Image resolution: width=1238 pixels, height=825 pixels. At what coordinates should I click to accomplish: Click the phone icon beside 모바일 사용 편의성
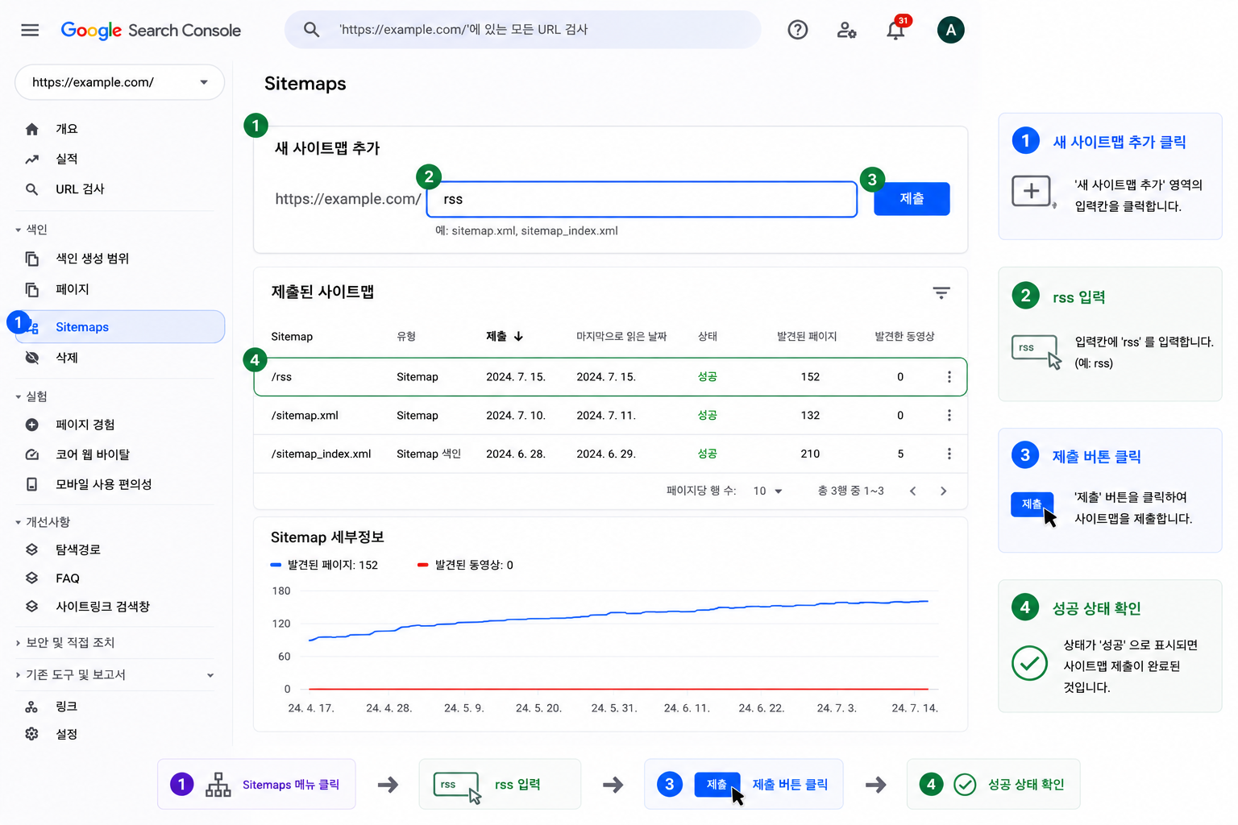click(x=31, y=484)
